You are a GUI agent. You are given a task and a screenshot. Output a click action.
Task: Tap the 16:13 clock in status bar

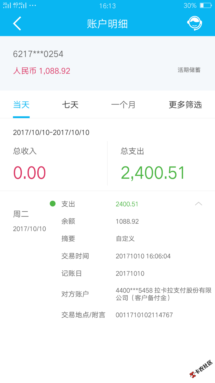click(x=107, y=6)
